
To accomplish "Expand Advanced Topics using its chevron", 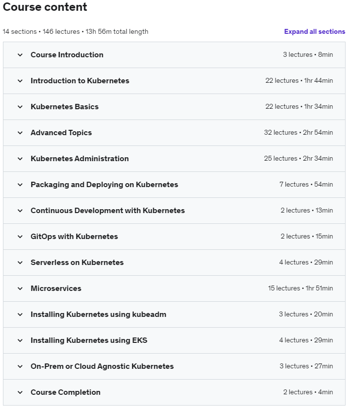I will (x=20, y=133).
